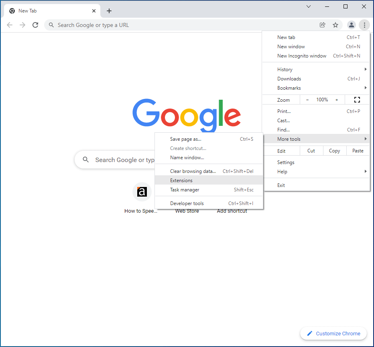The width and height of the screenshot is (374, 347).
Task: Expand the History submenu
Action: [x=285, y=69]
